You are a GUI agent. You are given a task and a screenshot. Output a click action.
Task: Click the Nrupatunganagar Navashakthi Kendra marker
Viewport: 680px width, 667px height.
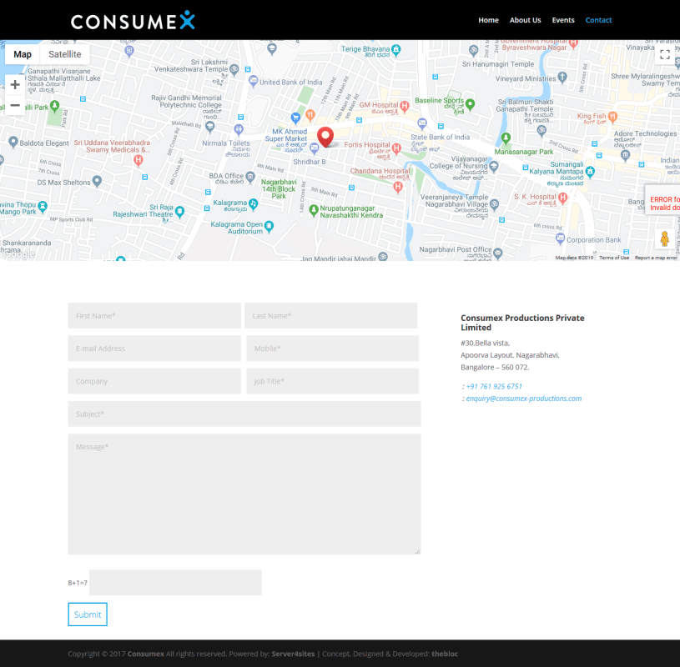[x=314, y=210]
